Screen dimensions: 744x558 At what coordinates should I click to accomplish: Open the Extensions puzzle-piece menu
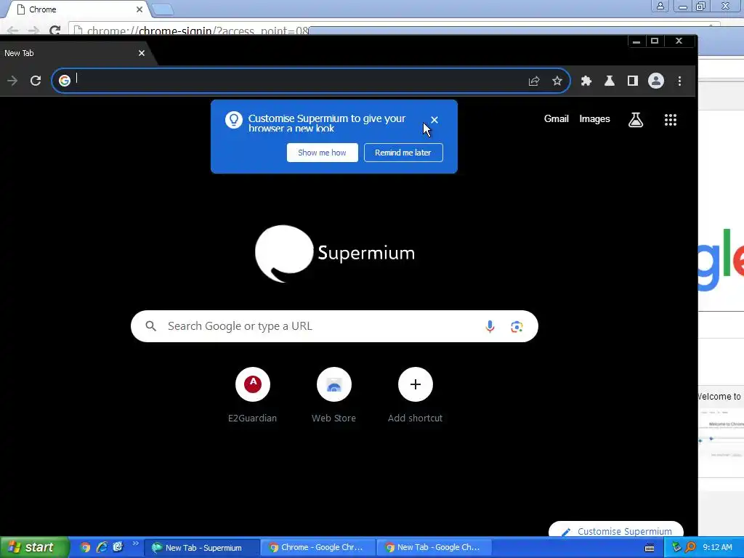pyautogui.click(x=586, y=81)
